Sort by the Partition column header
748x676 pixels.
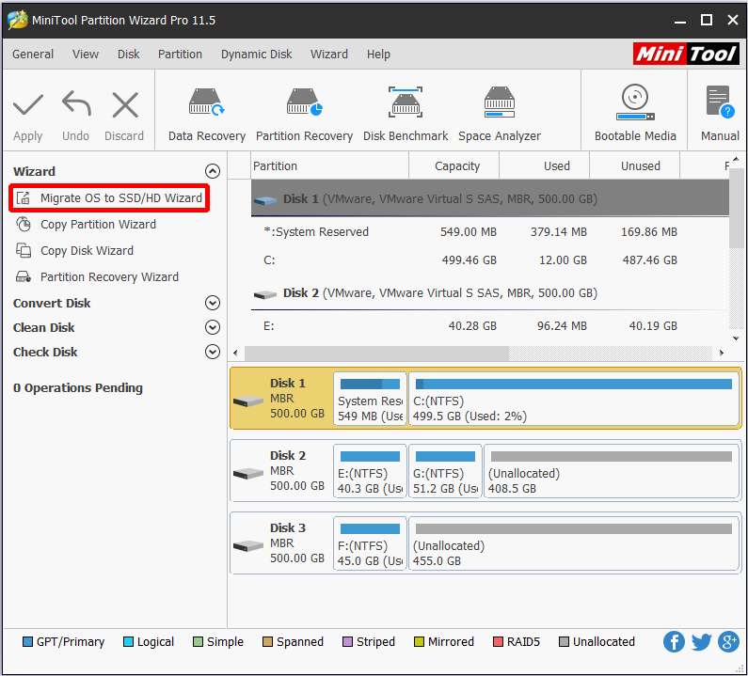(x=329, y=165)
